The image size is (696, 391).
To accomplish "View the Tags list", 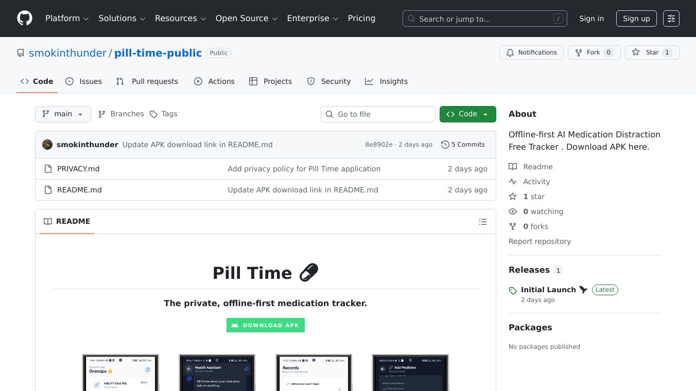I will (163, 114).
